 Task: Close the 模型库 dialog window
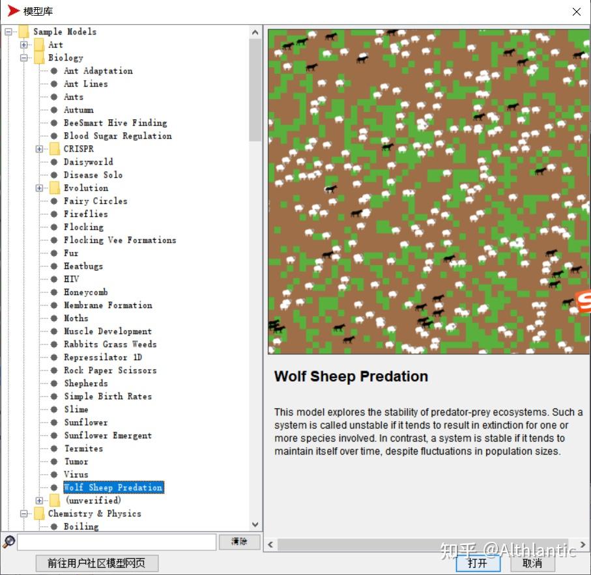[x=576, y=12]
